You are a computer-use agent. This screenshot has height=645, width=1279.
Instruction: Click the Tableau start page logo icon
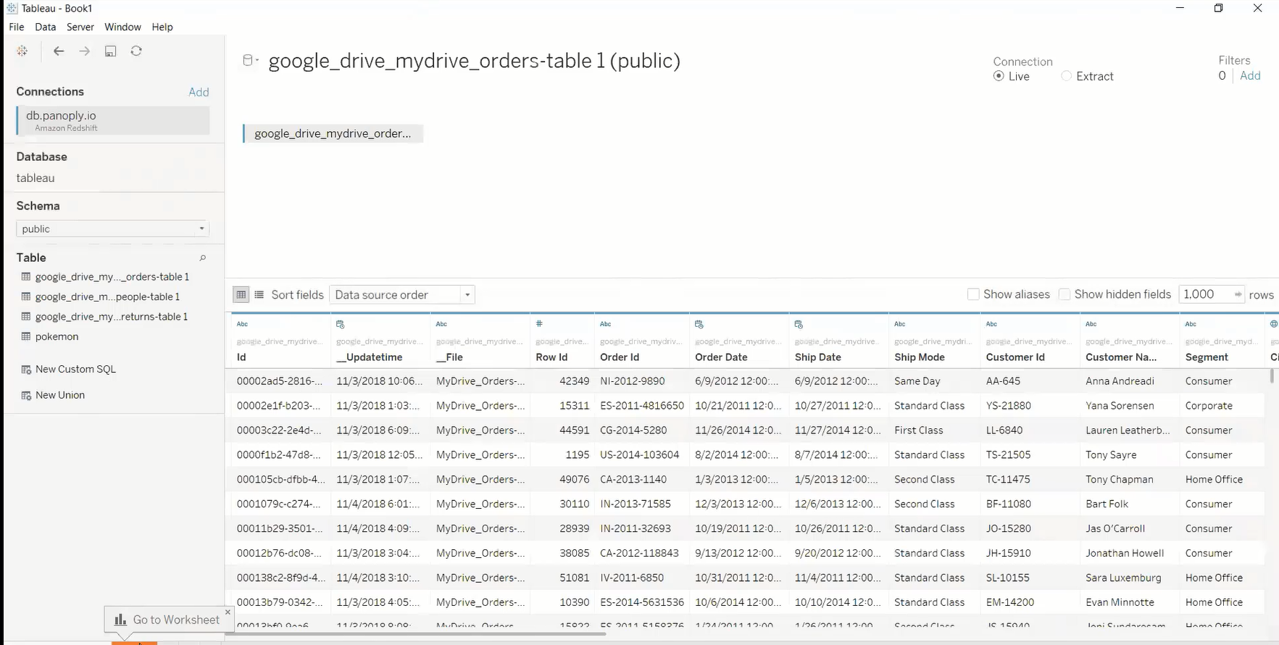22,51
